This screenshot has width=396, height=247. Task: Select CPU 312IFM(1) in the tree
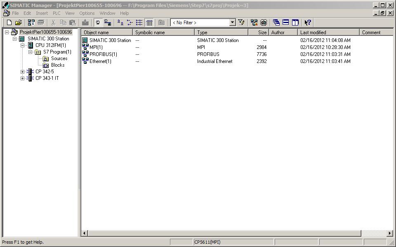coord(50,45)
